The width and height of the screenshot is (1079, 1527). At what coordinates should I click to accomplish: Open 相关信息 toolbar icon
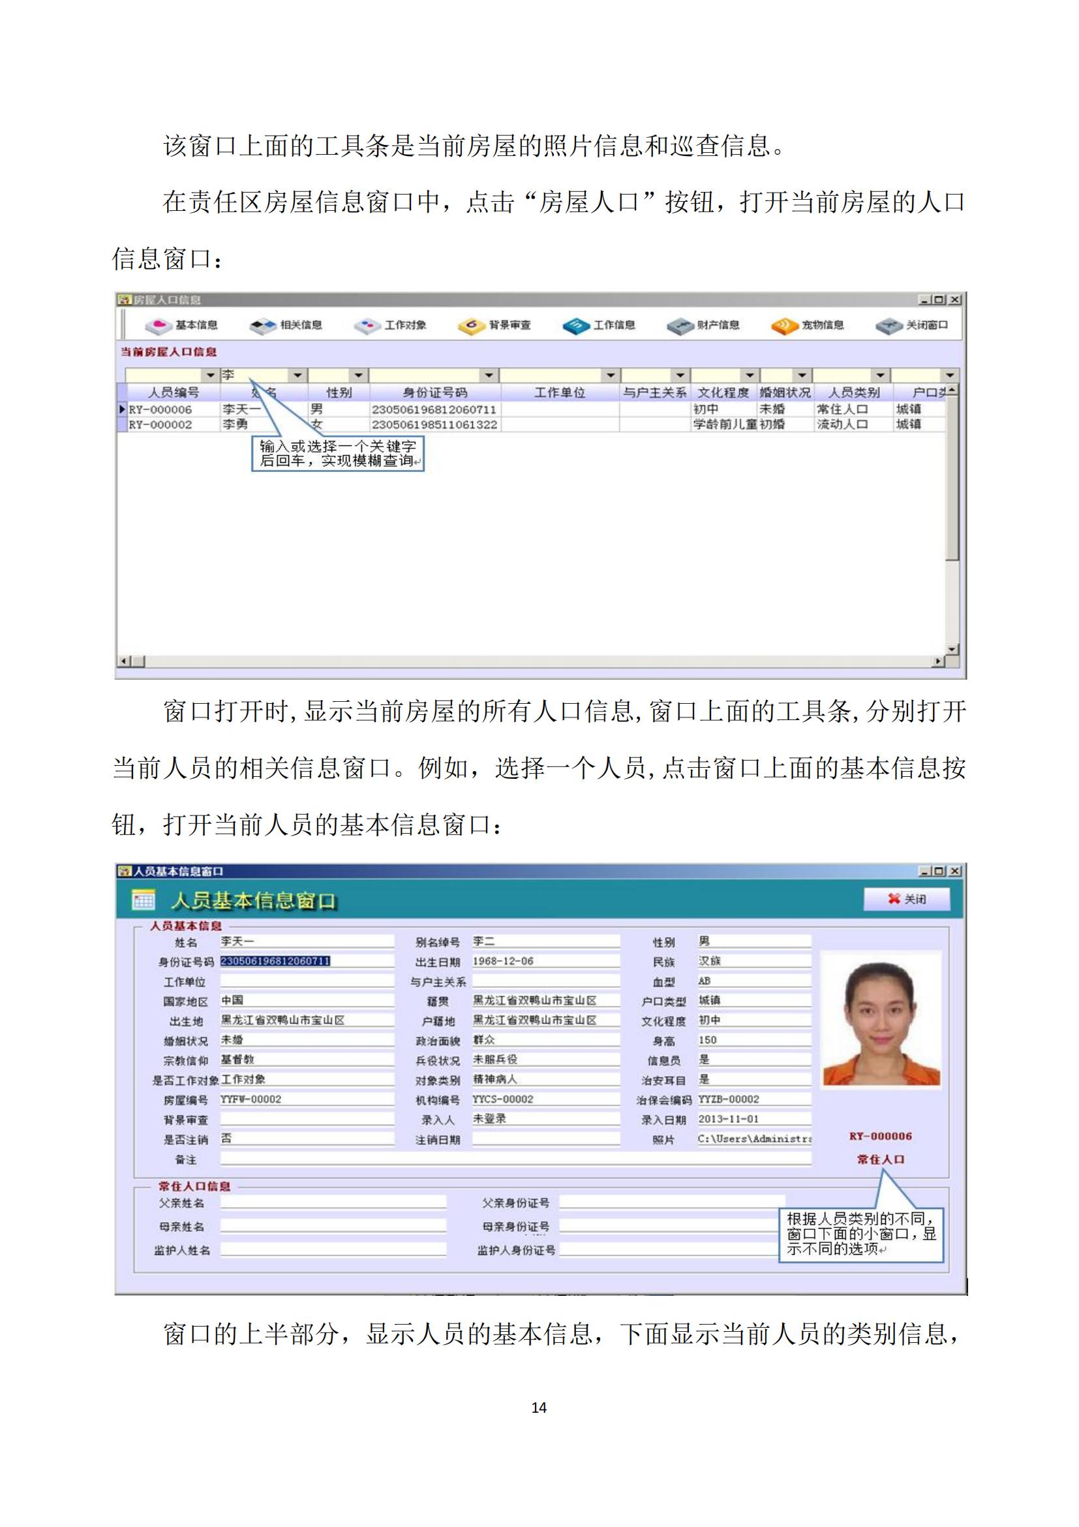pyautogui.click(x=286, y=325)
